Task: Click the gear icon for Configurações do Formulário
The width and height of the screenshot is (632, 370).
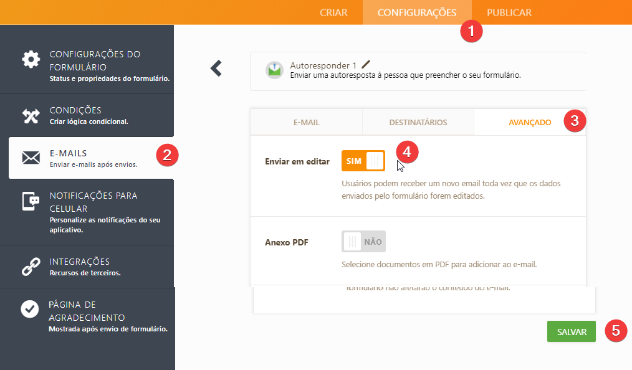Action: (31, 60)
